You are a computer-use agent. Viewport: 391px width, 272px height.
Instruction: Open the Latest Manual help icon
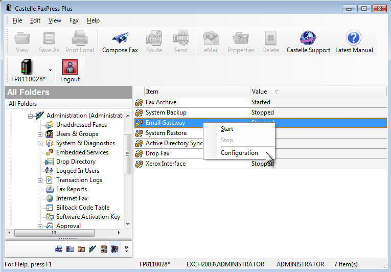354,39
